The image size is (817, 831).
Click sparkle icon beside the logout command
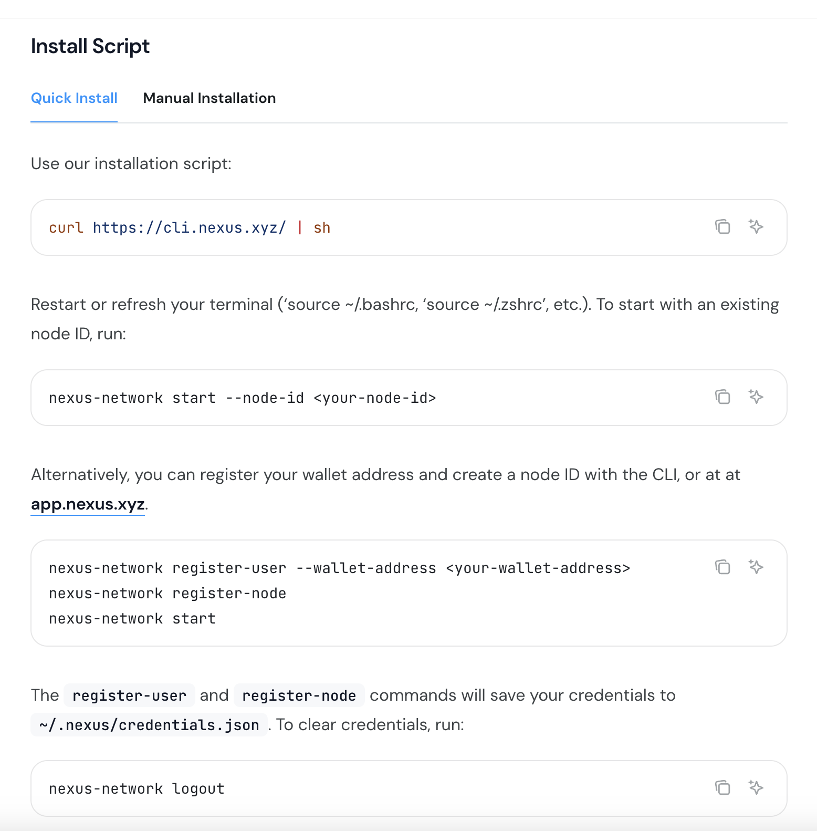pyautogui.click(x=756, y=787)
